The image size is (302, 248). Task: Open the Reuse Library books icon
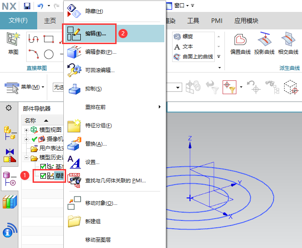(x=10, y=202)
